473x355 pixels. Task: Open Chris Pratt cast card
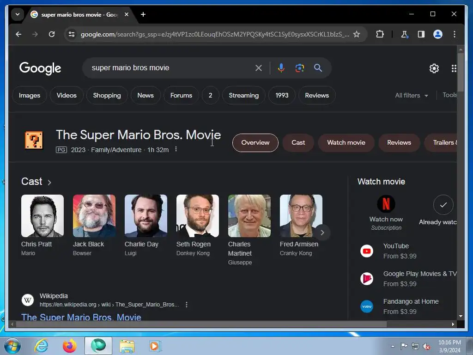(42, 225)
